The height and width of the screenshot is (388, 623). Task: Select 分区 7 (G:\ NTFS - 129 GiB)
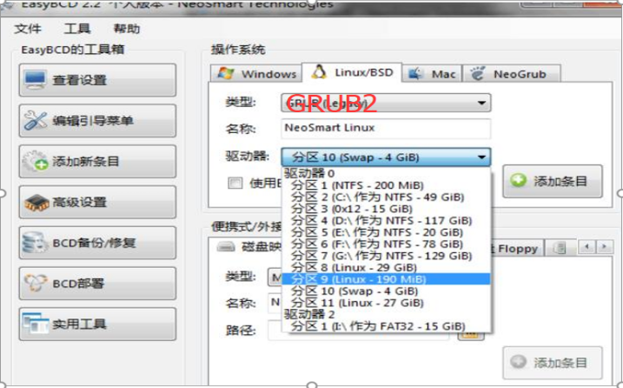point(386,256)
